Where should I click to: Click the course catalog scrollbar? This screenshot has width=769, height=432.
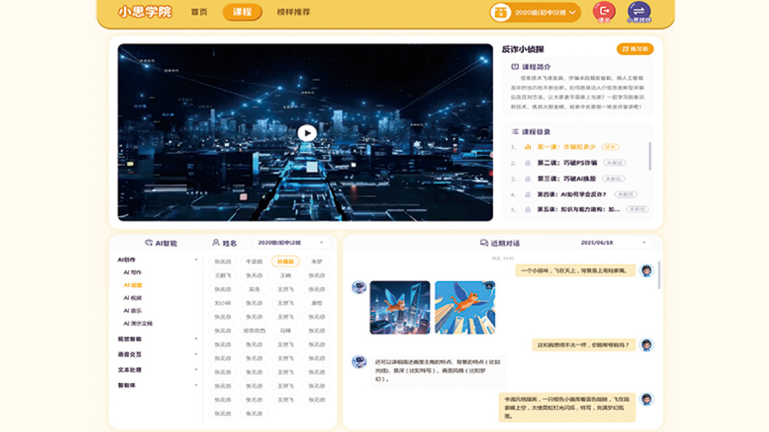(650, 156)
